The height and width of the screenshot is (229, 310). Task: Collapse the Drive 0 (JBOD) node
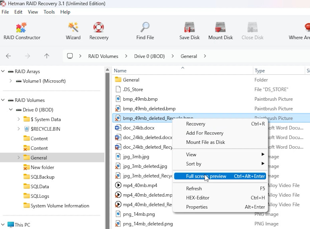point(11,110)
